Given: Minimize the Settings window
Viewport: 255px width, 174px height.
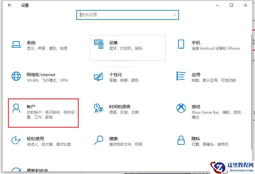Looking at the screenshot, I should click(x=217, y=5).
